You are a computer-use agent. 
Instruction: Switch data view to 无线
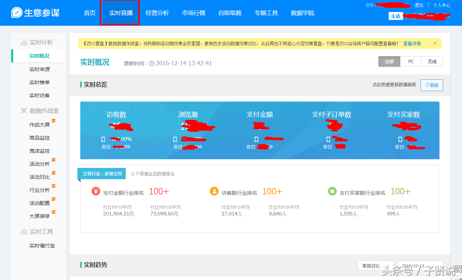click(x=432, y=61)
